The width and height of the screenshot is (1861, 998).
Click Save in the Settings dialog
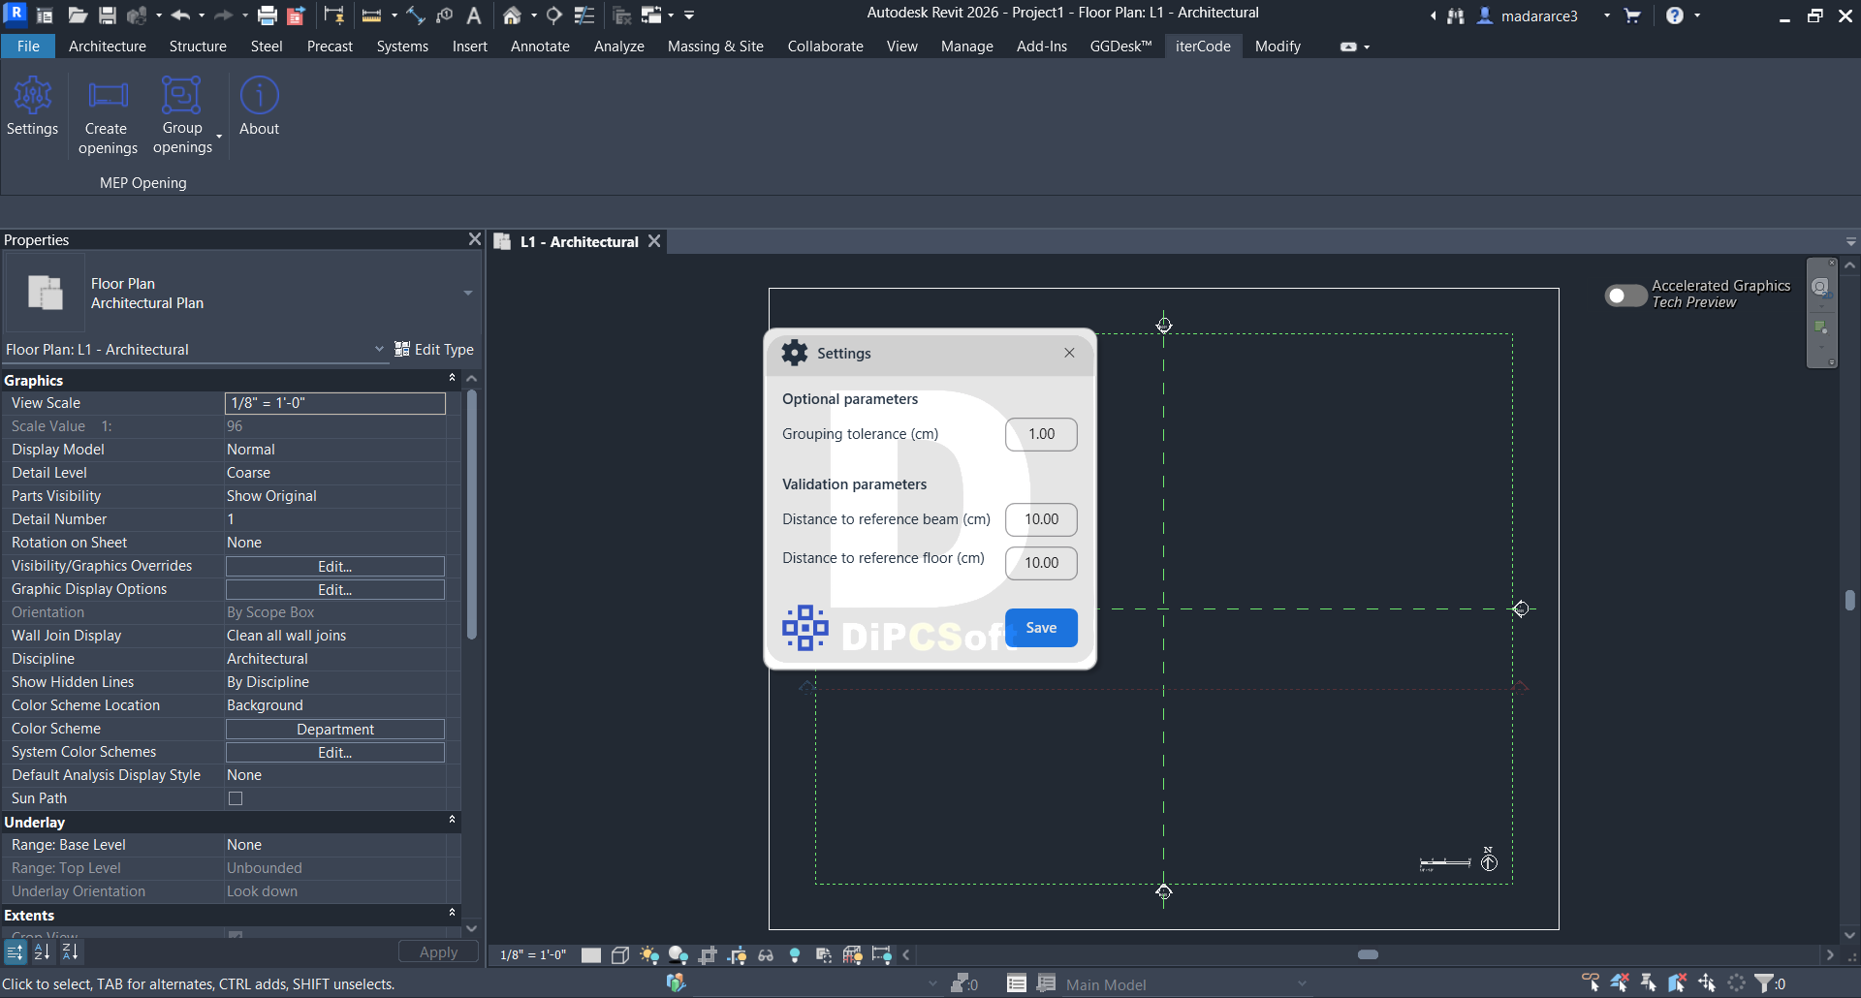[1041, 628]
